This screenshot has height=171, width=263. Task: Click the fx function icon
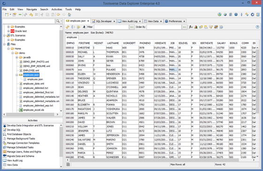pyautogui.click(x=191, y=27)
